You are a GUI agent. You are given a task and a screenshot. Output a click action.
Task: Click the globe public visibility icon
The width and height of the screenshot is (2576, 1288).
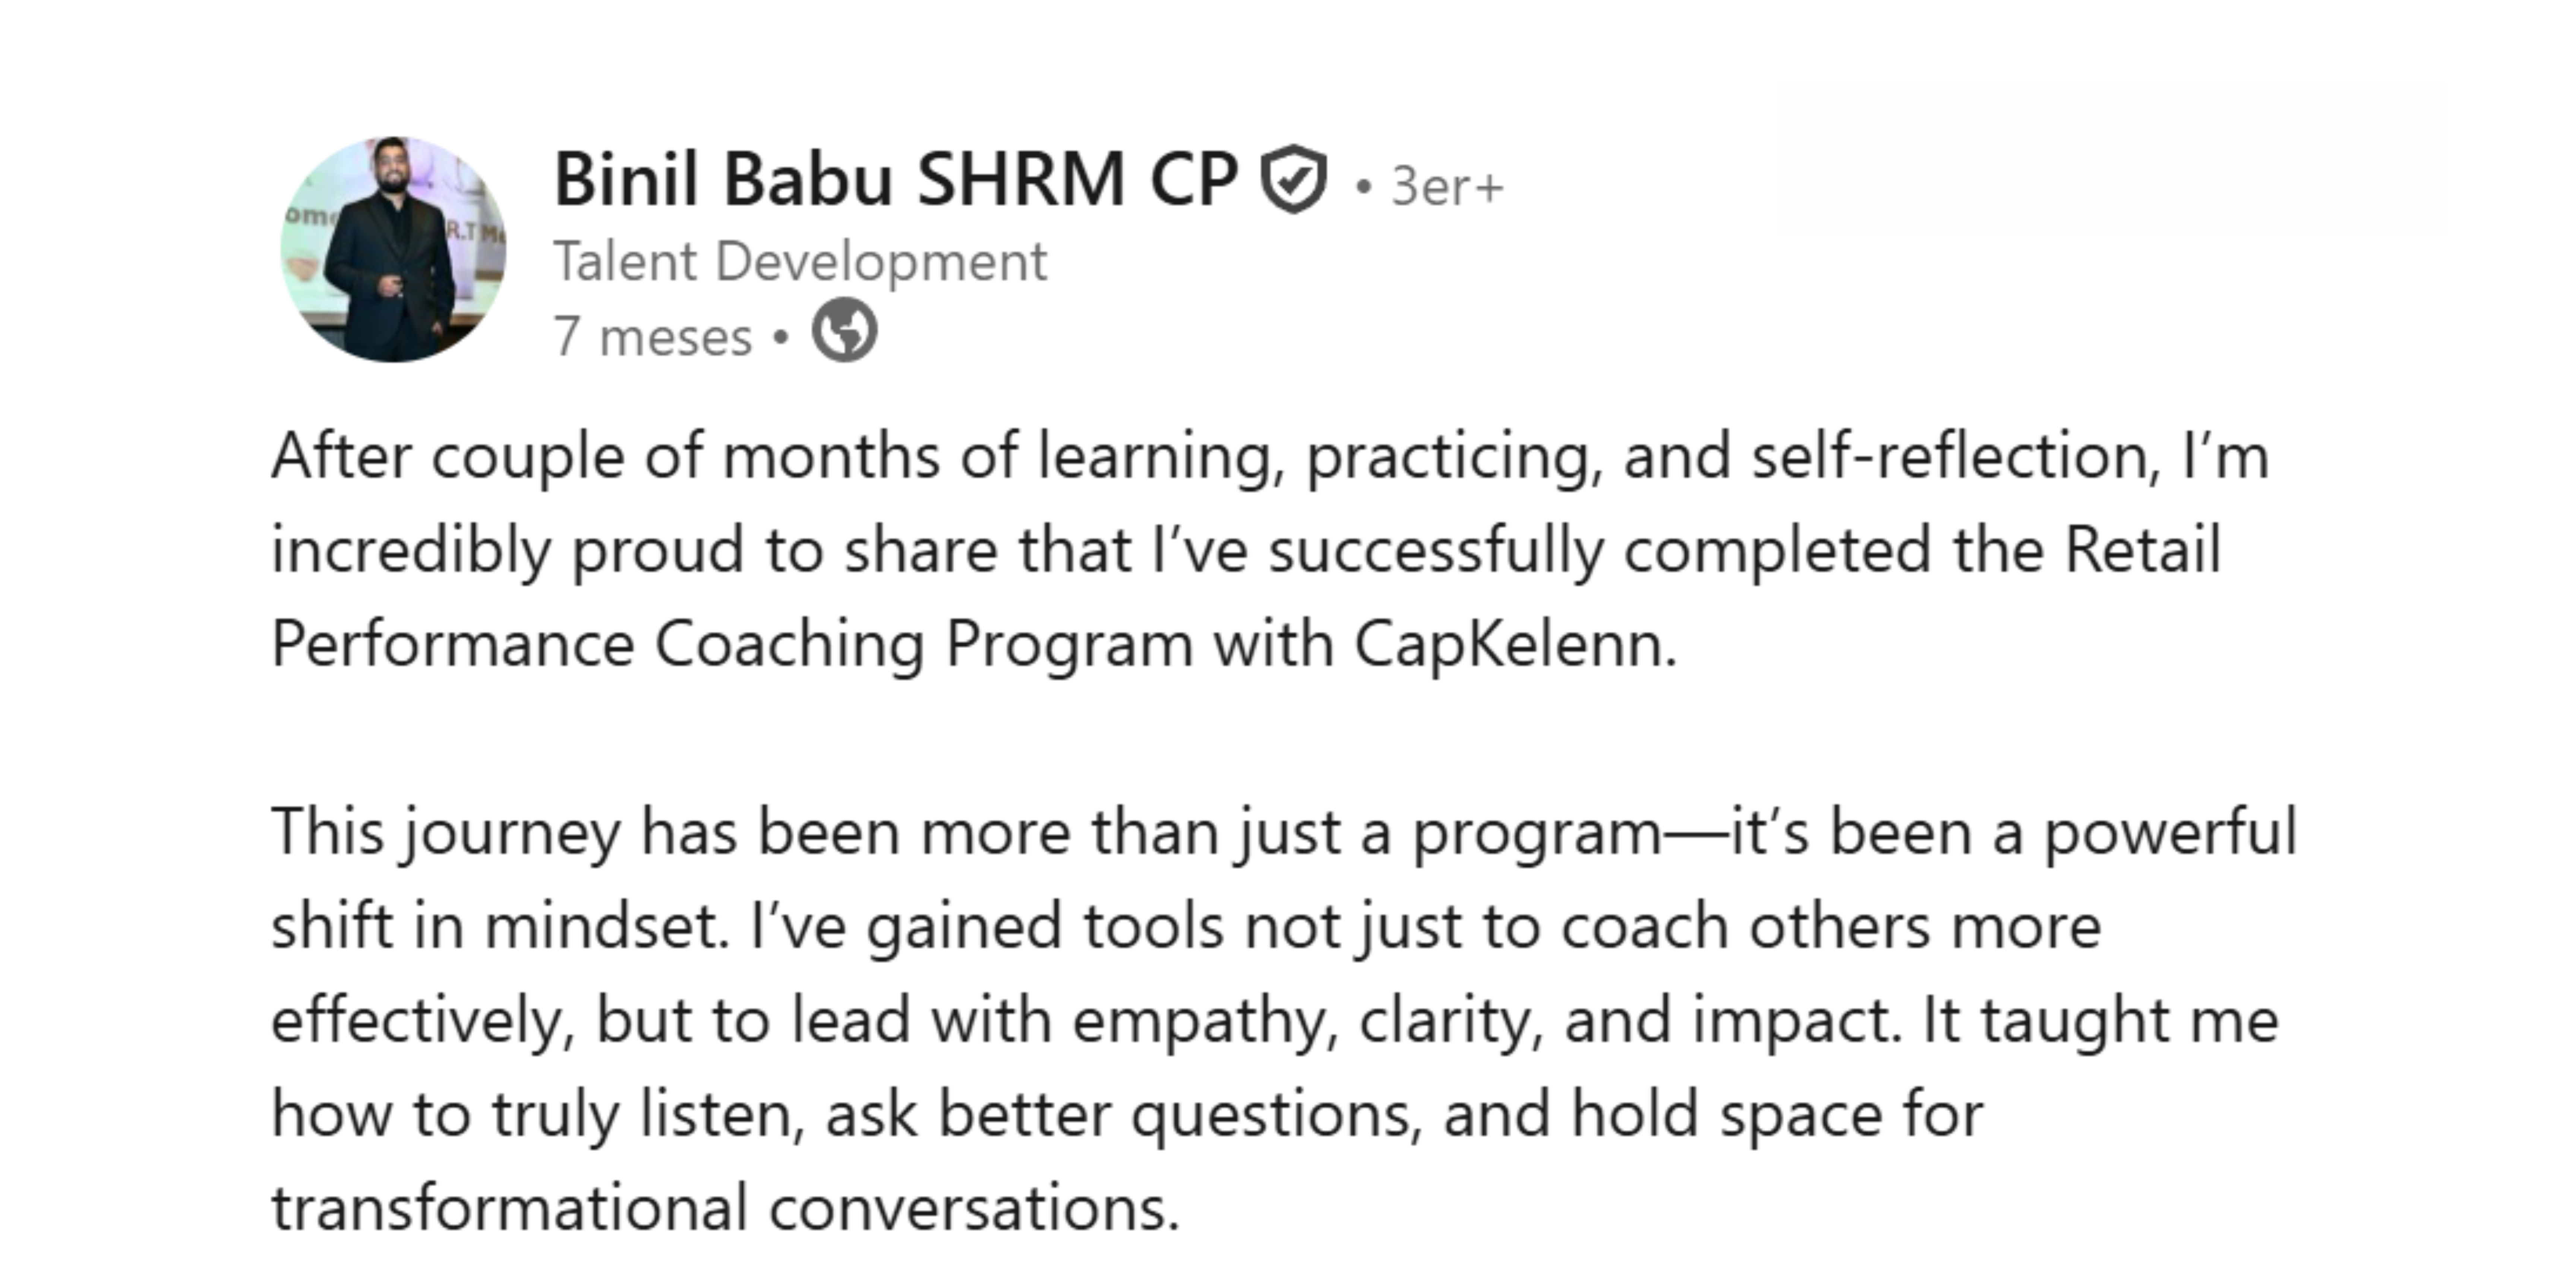pyautogui.click(x=844, y=331)
